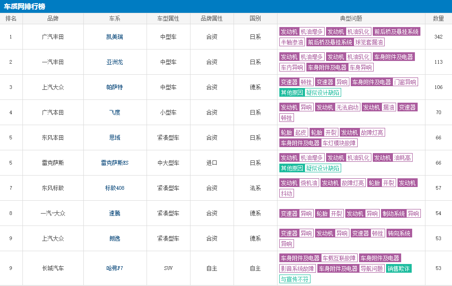Click the 106 complaint count
The height and width of the screenshot is (286, 452).
click(x=438, y=87)
